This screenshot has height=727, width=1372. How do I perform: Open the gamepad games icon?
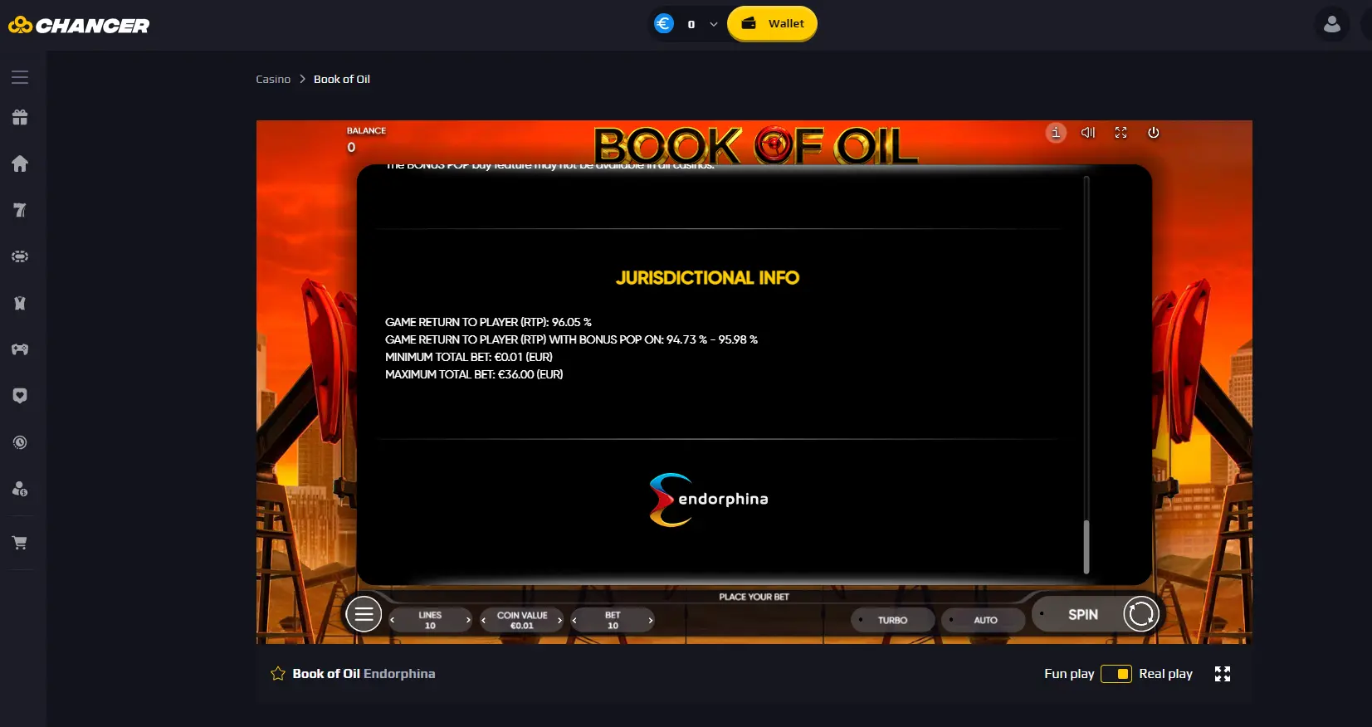point(20,349)
